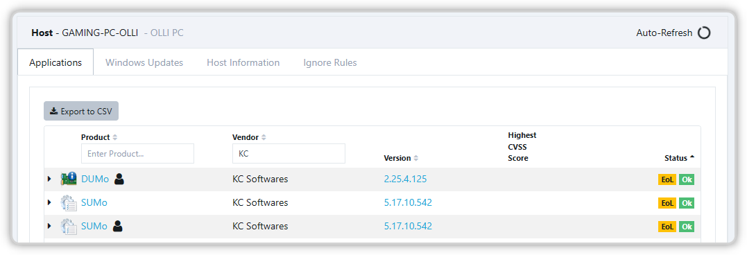
Task: Focus the Vendor filter field containing KC
Action: point(289,154)
